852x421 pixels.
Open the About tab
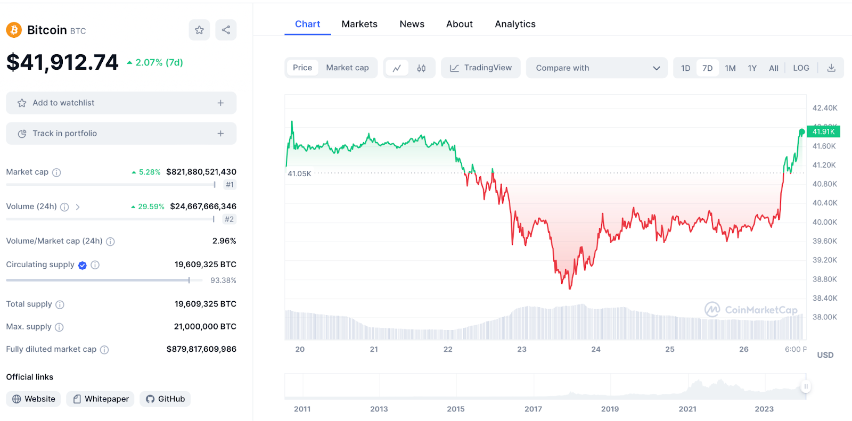pyautogui.click(x=459, y=24)
